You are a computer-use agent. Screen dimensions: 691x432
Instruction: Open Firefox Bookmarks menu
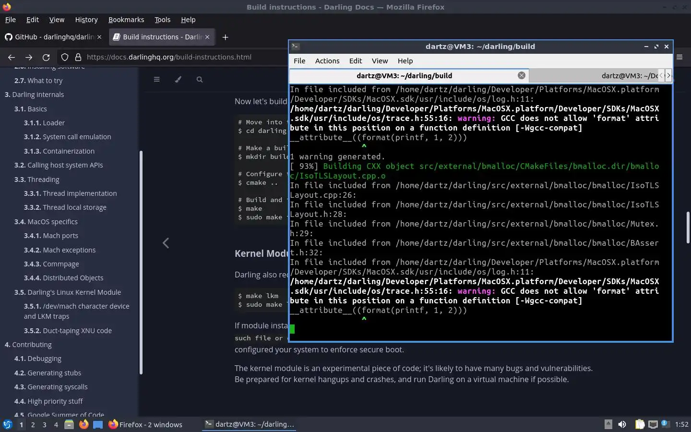click(x=126, y=20)
